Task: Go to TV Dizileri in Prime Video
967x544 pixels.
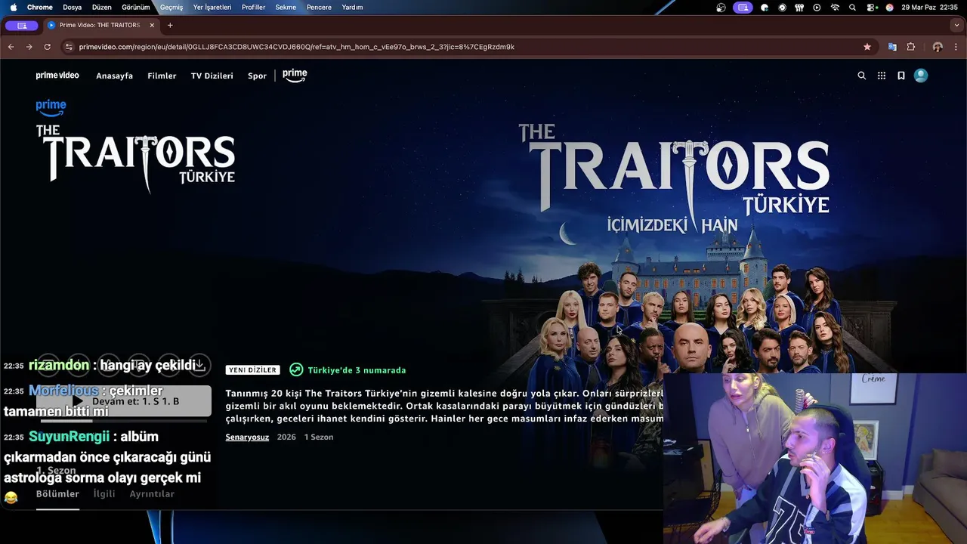Action: click(212, 76)
